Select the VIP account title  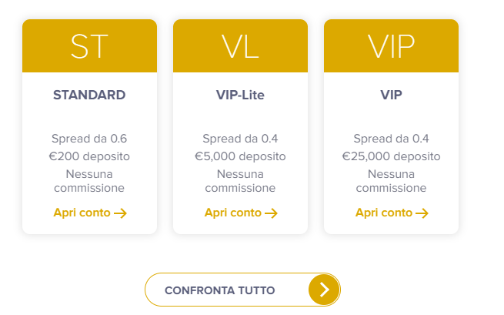[391, 95]
